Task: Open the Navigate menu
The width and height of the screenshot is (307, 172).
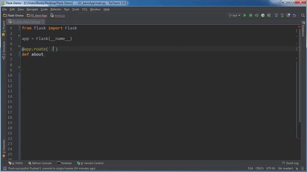Action: [32, 10]
